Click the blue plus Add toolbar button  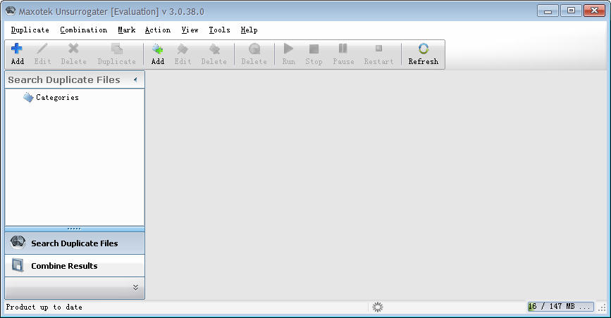18,54
